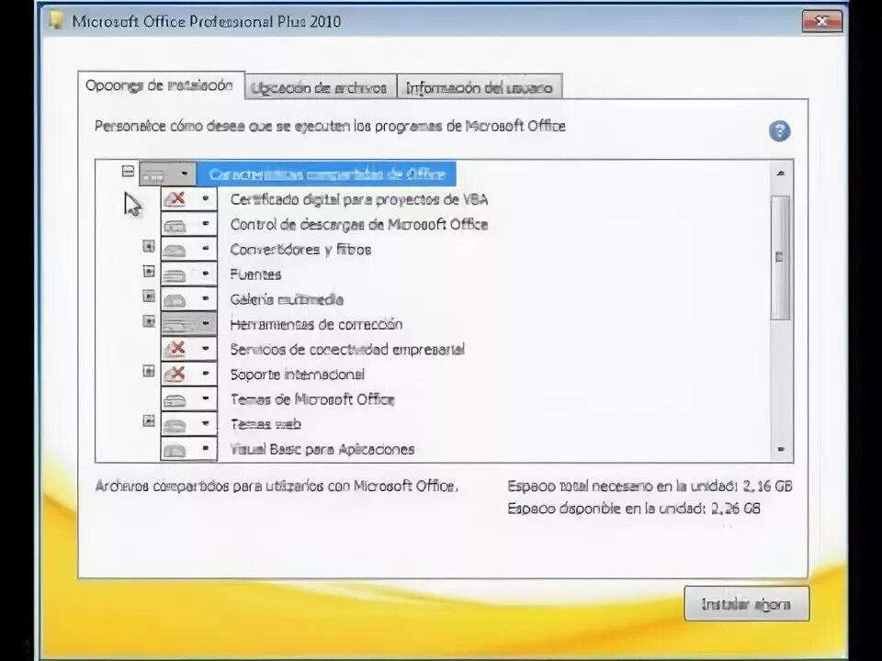Open install state dropdown for Certificado digital para proyectos de VBA
This screenshot has height=661, width=882.
[189, 199]
